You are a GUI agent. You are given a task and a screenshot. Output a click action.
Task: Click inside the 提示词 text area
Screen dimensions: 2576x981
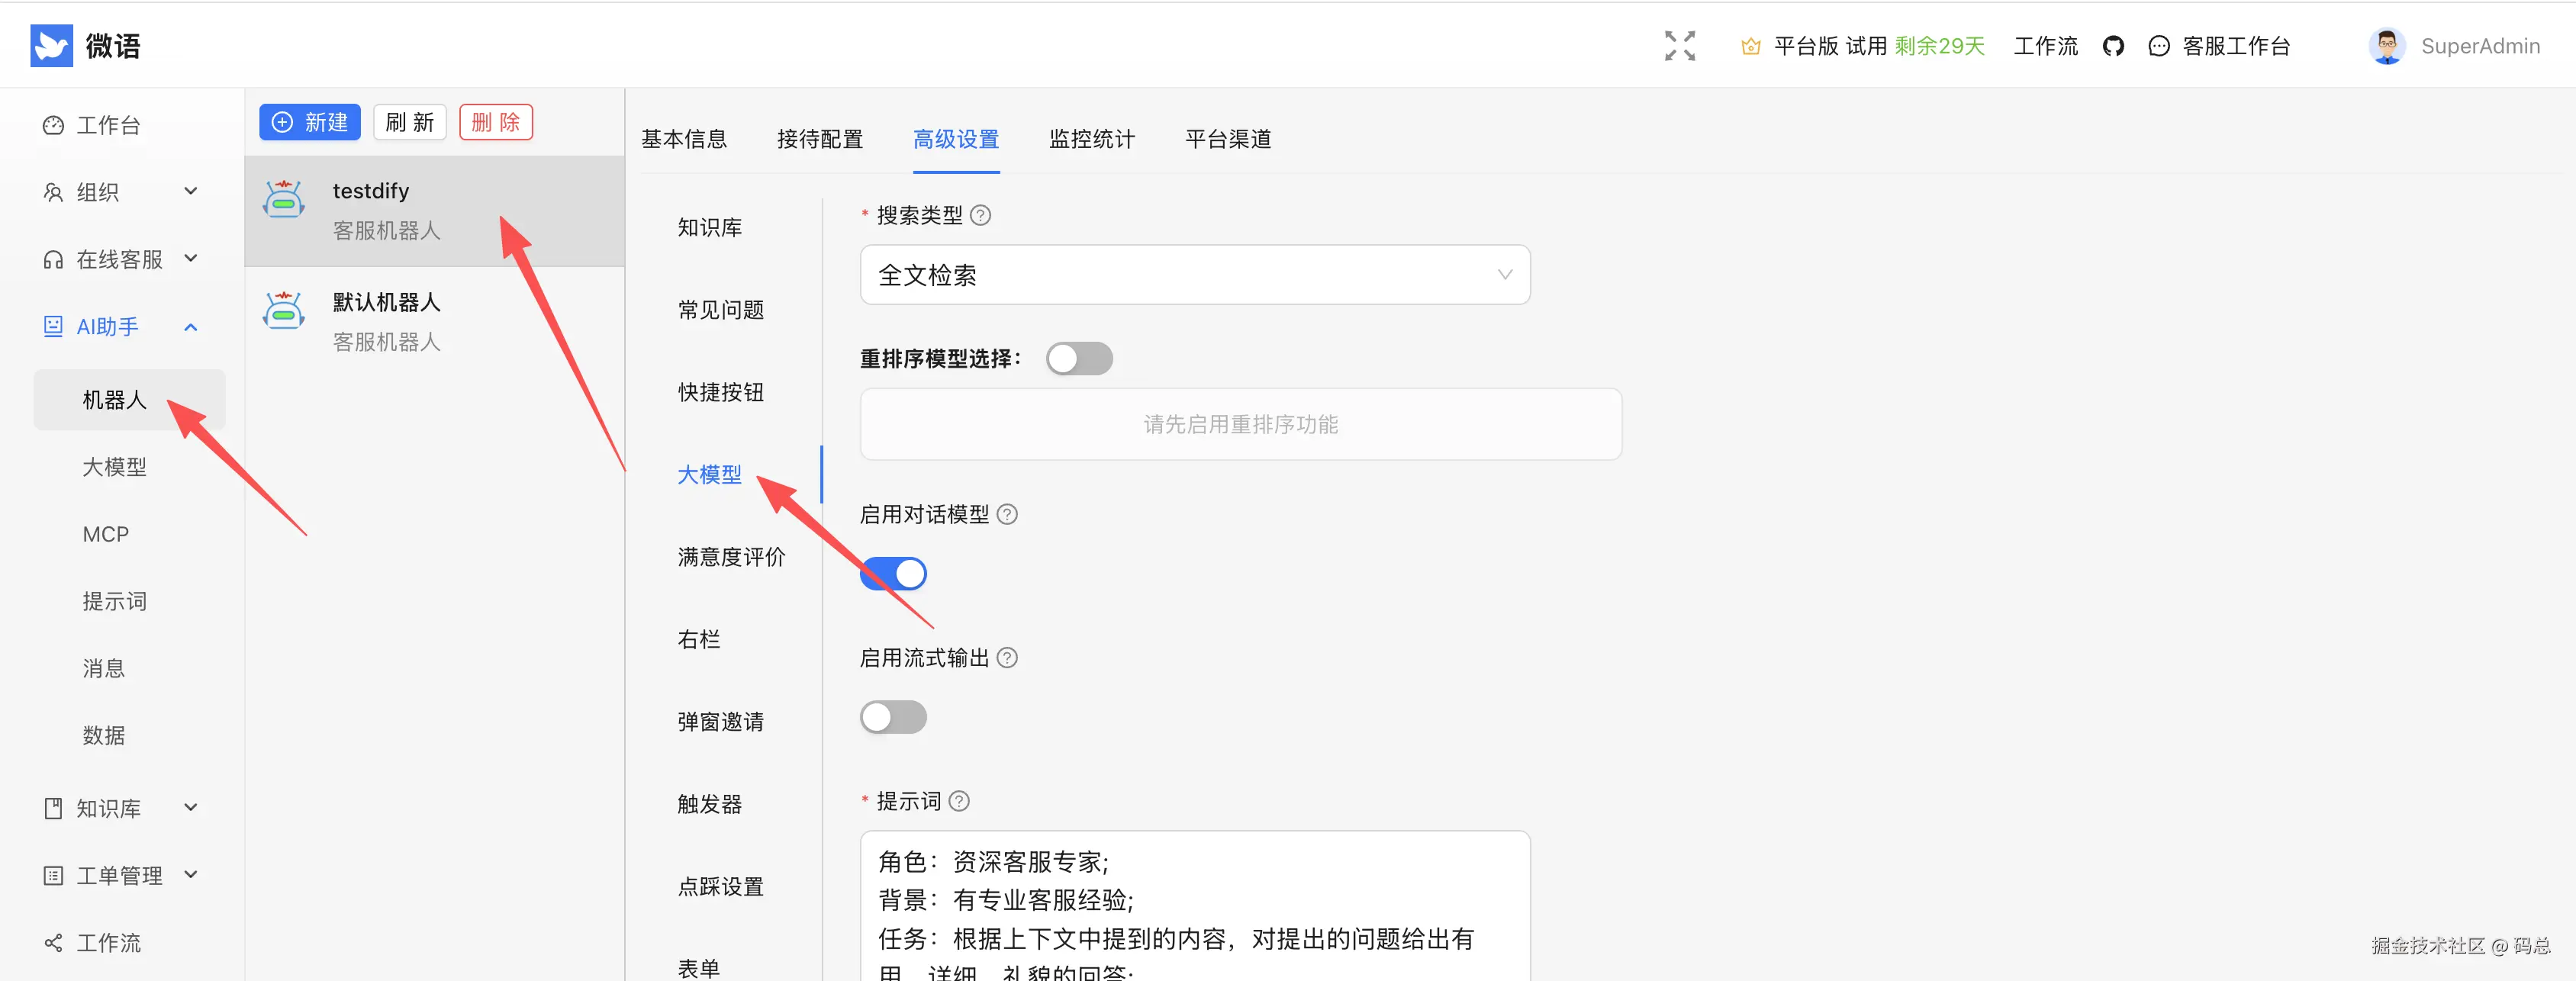tap(1194, 900)
